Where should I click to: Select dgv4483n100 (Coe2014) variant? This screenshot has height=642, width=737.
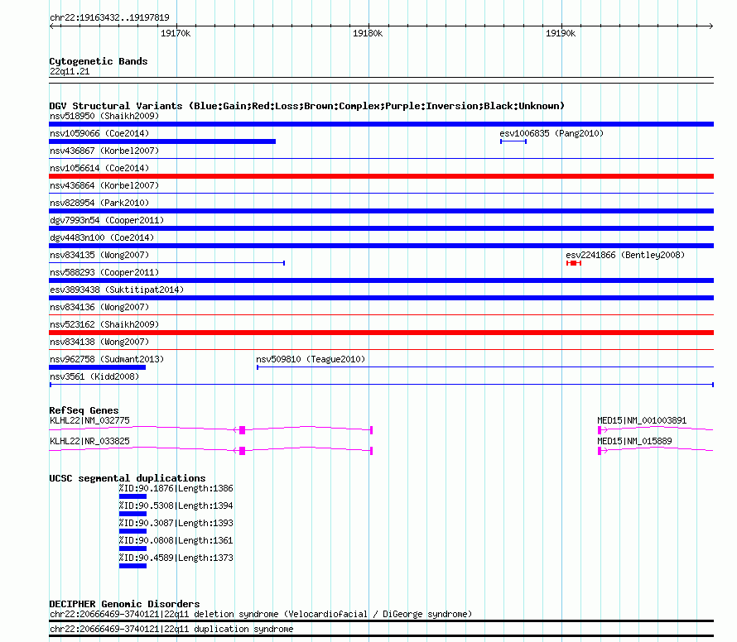[102, 237]
